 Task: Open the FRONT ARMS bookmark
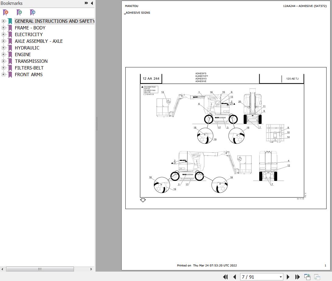pyautogui.click(x=29, y=75)
